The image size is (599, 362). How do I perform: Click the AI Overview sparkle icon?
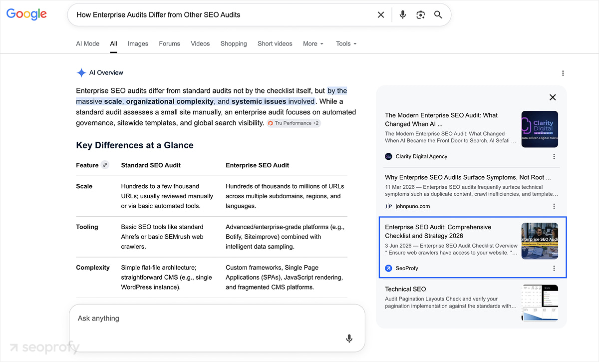coord(81,73)
